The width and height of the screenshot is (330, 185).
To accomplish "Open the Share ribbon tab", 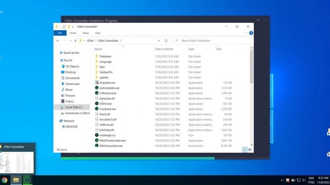I will click(x=86, y=33).
